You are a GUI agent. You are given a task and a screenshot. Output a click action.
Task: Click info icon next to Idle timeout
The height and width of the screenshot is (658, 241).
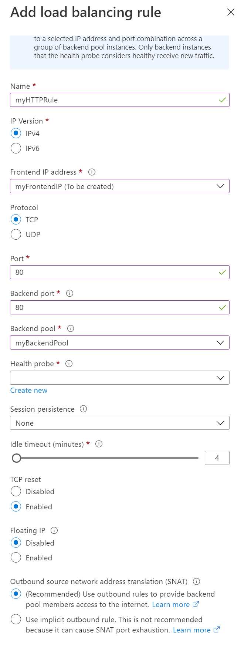pos(99,444)
